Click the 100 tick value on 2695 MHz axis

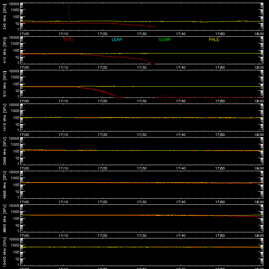(16, 151)
